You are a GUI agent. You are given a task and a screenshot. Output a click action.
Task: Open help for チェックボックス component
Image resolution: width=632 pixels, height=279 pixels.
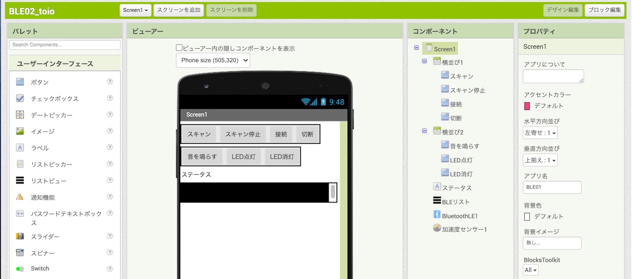(110, 98)
